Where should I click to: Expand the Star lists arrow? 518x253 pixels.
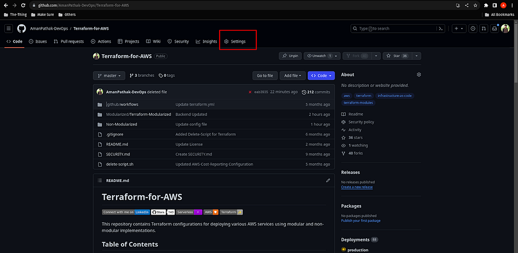click(x=417, y=56)
